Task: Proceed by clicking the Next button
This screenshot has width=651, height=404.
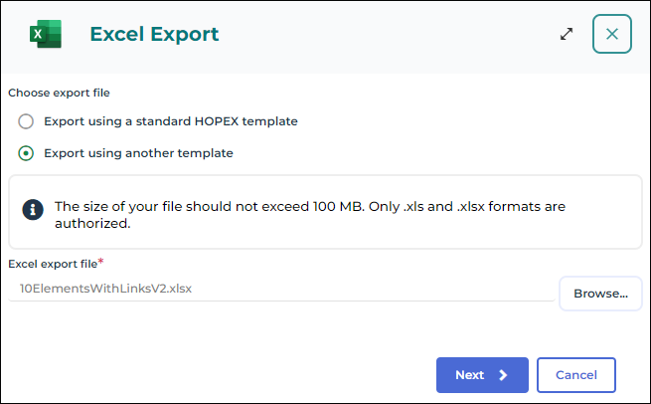Action: (482, 375)
